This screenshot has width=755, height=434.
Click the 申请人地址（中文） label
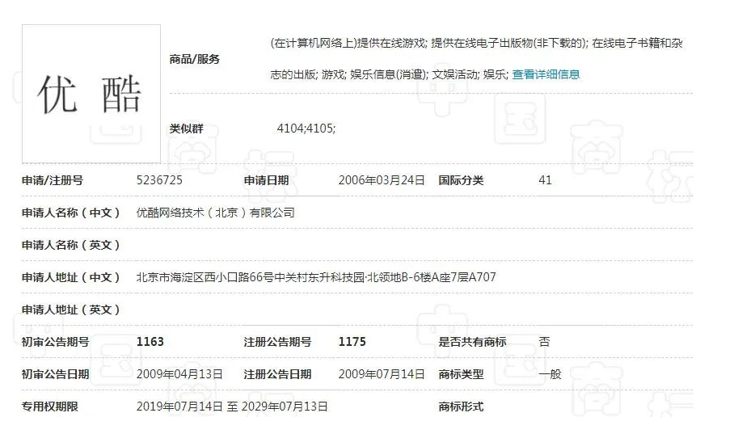pos(71,277)
